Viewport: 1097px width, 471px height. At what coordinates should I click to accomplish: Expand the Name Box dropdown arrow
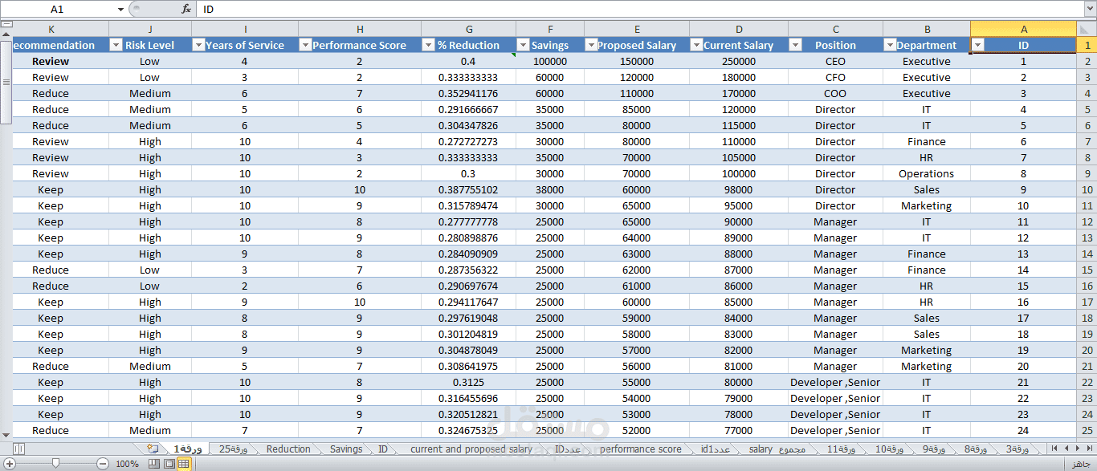click(x=120, y=10)
